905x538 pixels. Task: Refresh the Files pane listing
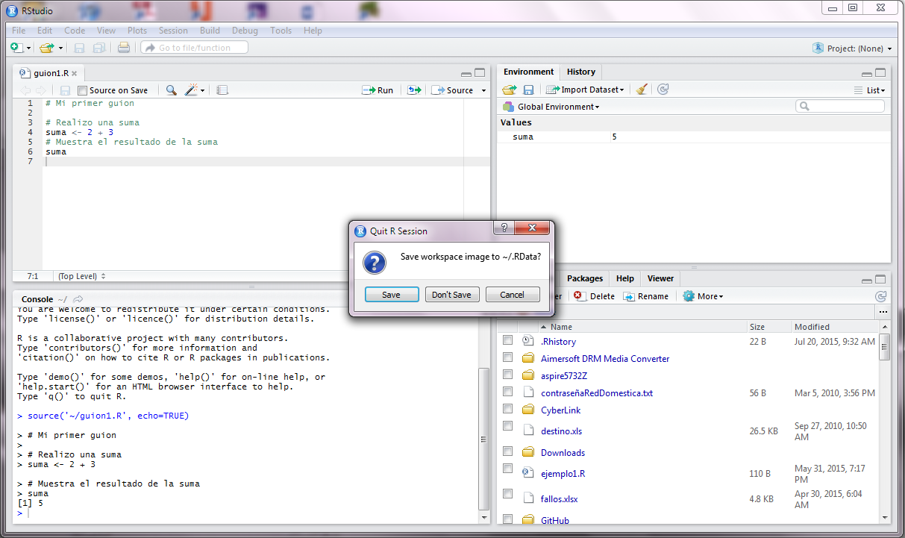coord(880,296)
